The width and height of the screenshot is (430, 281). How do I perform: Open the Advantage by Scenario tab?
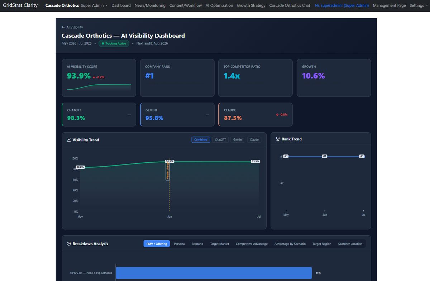coord(290,244)
